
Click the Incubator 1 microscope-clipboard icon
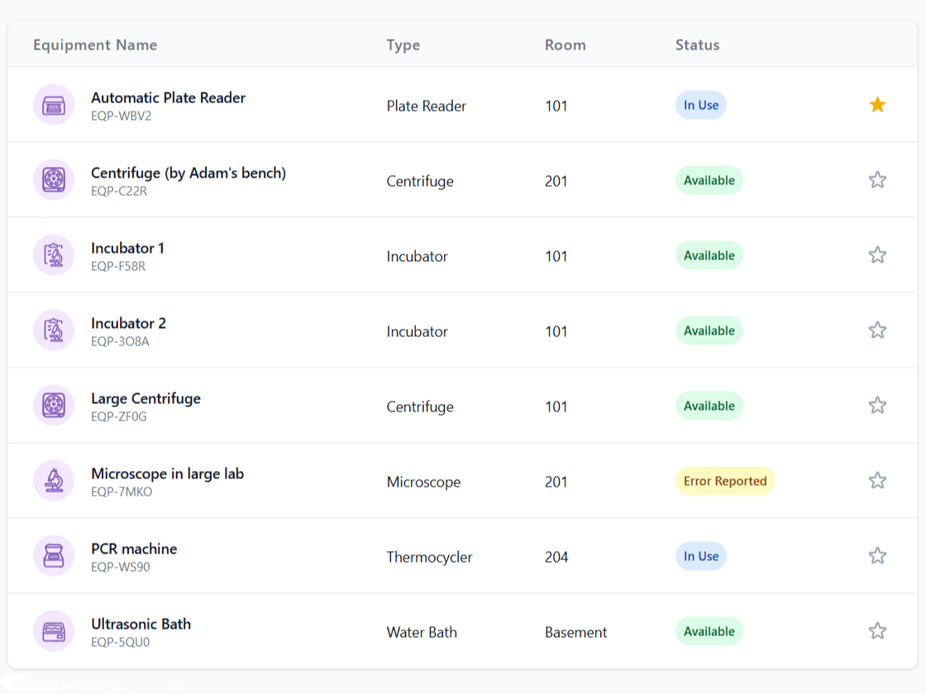coord(54,255)
